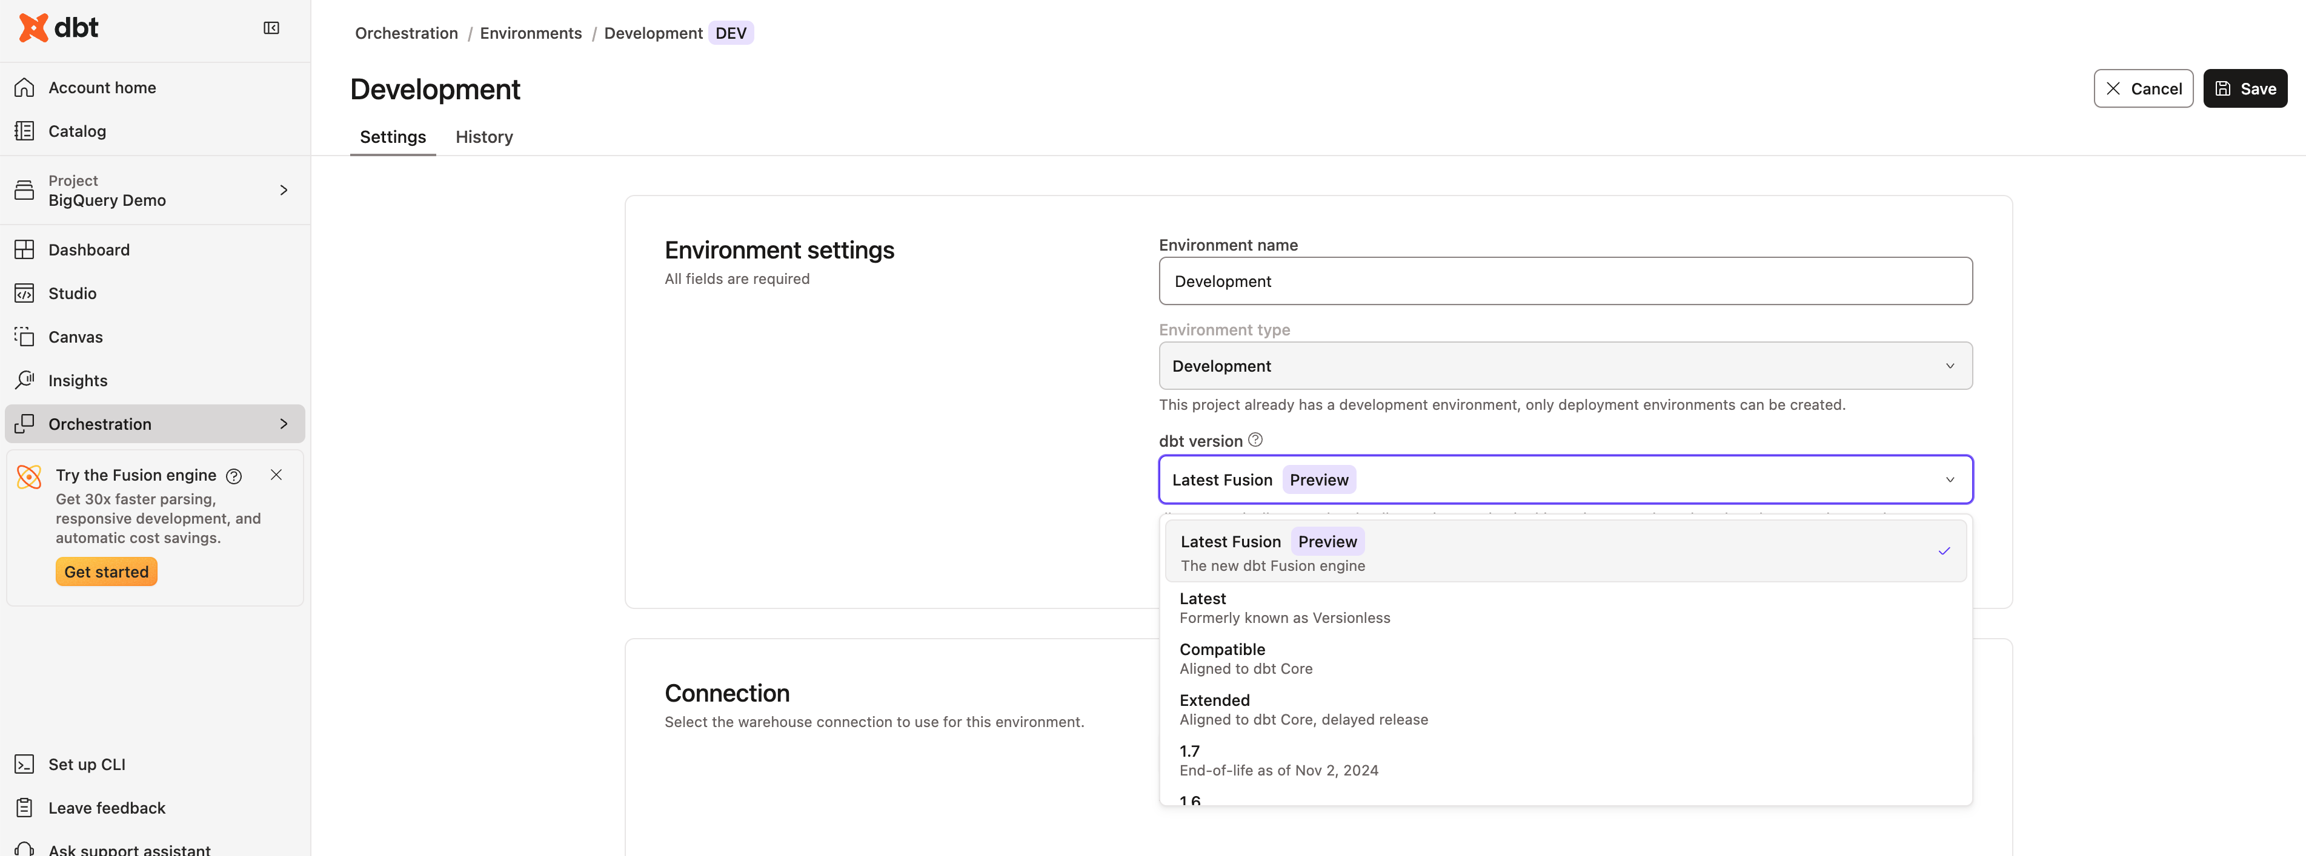Select Latest (formerly Versionless) option
The width and height of the screenshot is (2306, 856).
point(1565,607)
